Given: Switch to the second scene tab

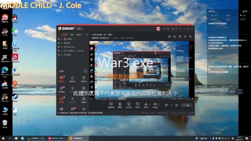Looking at the screenshot, I should (x=72, y=34).
